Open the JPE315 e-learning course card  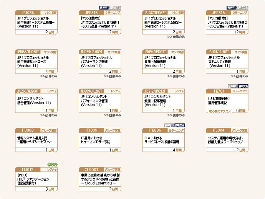tap(100, 23)
